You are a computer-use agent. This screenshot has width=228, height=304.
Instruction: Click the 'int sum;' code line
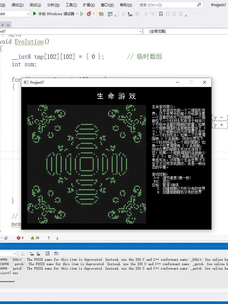pos(24,64)
